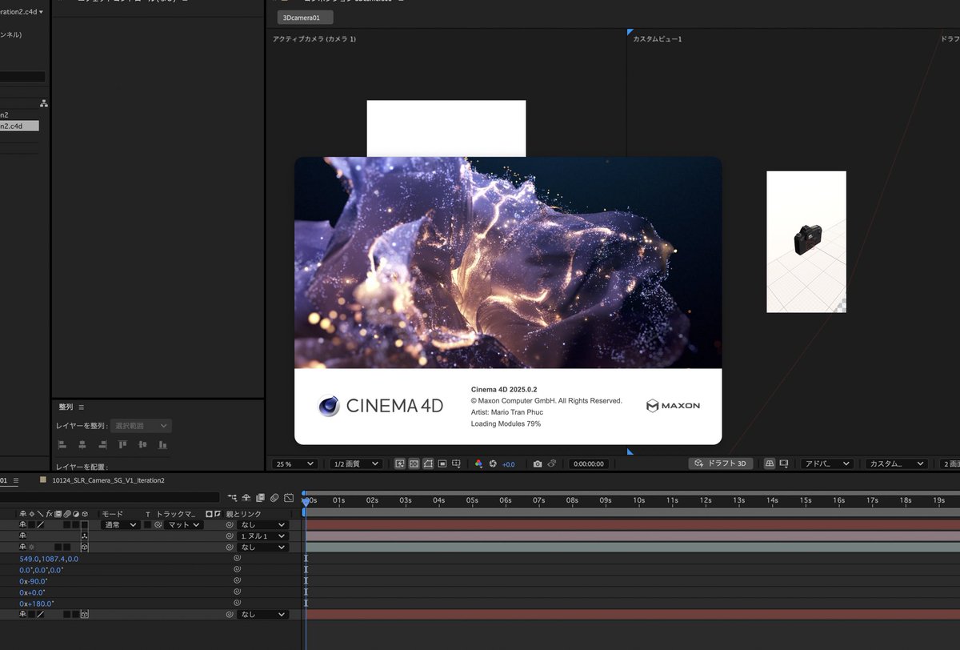
Task: Click pick whip for 0x-90.0° property
Action: 237,581
